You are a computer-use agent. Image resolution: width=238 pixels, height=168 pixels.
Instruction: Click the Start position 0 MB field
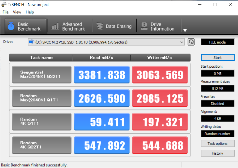point(217,73)
